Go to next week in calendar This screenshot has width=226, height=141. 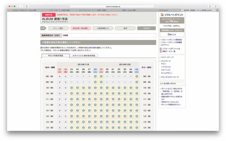coord(147,67)
